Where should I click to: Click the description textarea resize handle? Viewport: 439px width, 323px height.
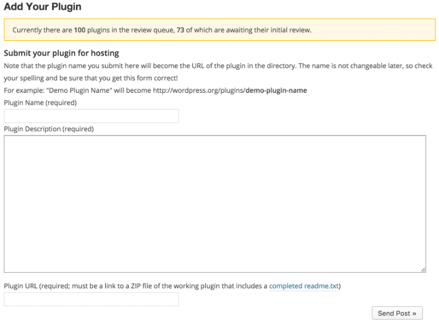point(423,269)
